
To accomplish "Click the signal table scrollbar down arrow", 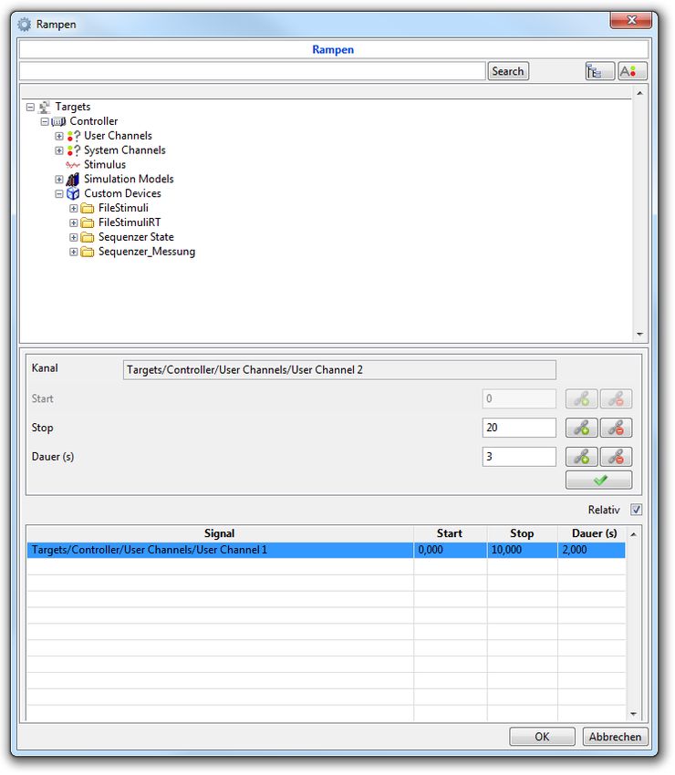I will pyautogui.click(x=634, y=714).
